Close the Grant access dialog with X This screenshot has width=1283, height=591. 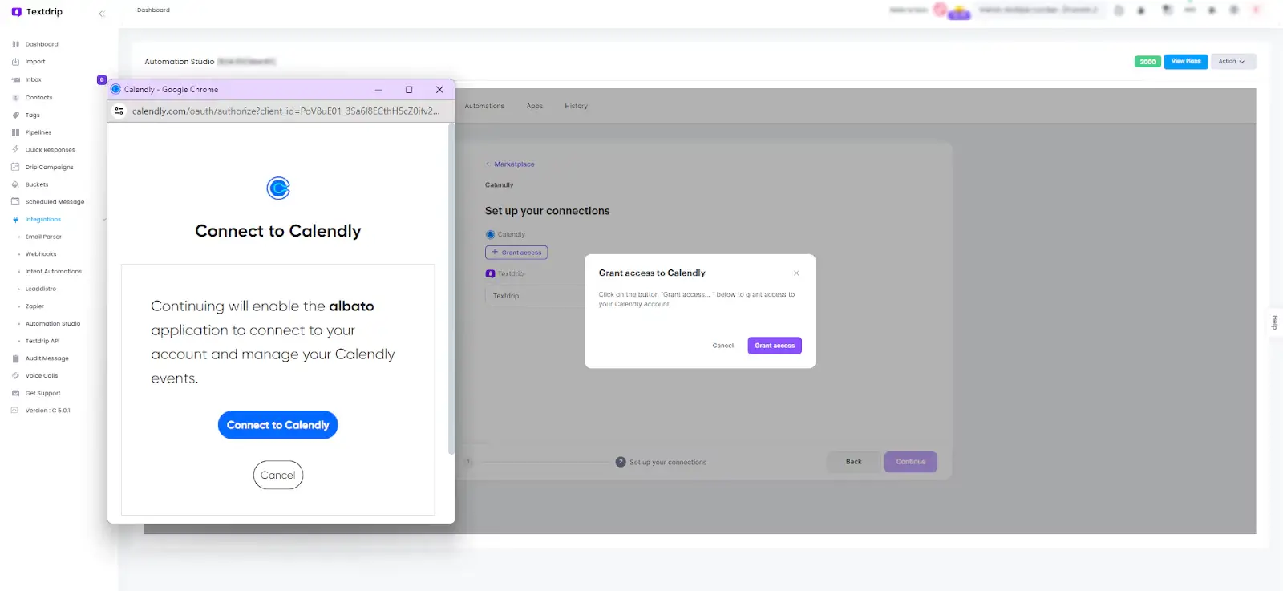(796, 273)
